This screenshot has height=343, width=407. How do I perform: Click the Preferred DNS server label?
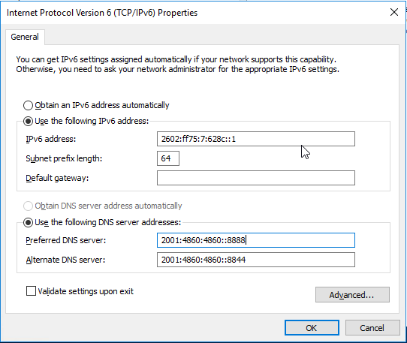click(66, 240)
